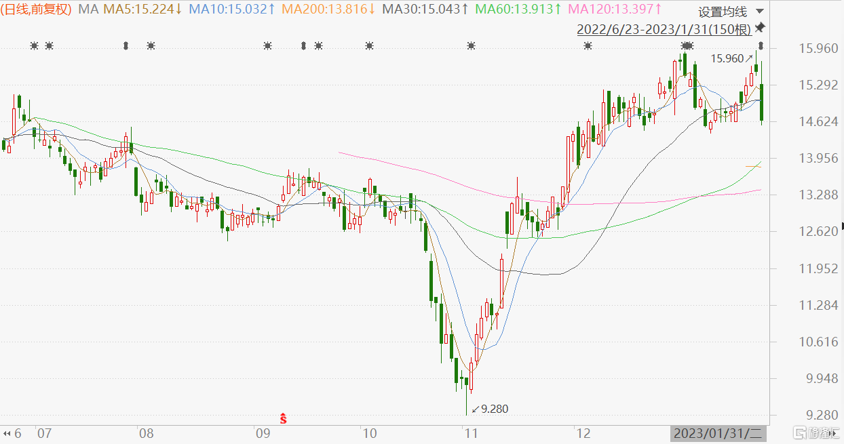
Task: Click the event marker just left of the 15.960 axis value
Action: point(761,45)
